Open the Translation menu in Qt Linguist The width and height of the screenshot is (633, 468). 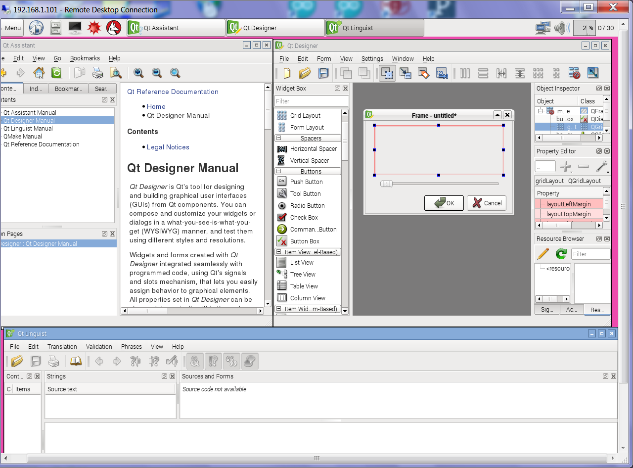pyautogui.click(x=62, y=347)
